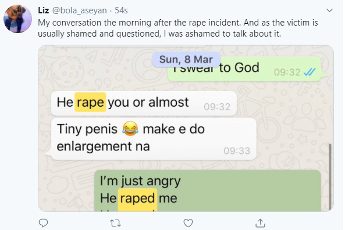Image resolution: width=345 pixels, height=230 pixels.
Task: Click the reply speech bubble icon
Action: (44, 223)
